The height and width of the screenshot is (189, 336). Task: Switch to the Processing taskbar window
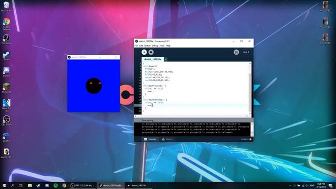[x=111, y=185]
